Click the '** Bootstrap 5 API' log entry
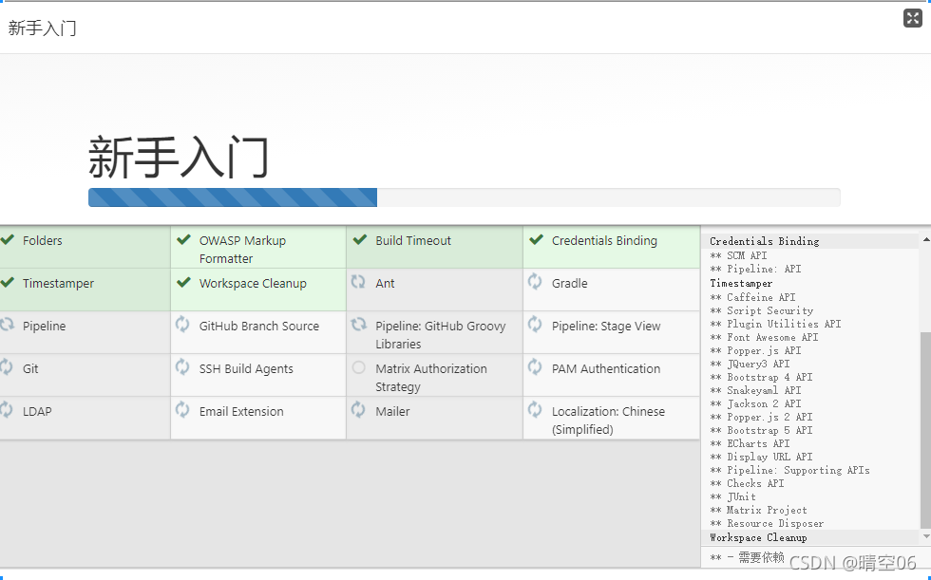 (x=761, y=431)
